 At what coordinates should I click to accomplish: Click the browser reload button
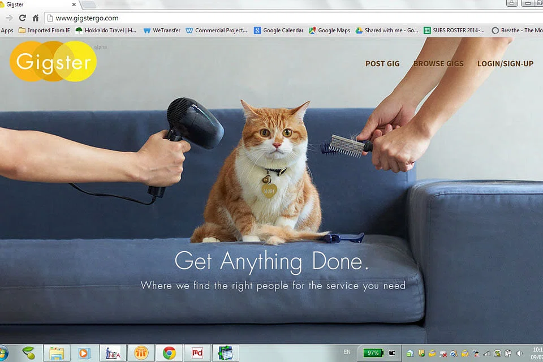click(23, 18)
